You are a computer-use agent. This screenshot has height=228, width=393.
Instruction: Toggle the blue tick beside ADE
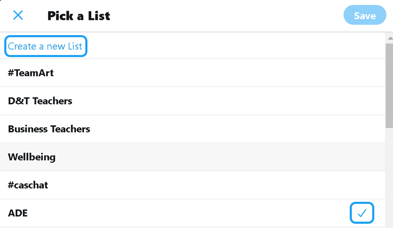coord(362,213)
